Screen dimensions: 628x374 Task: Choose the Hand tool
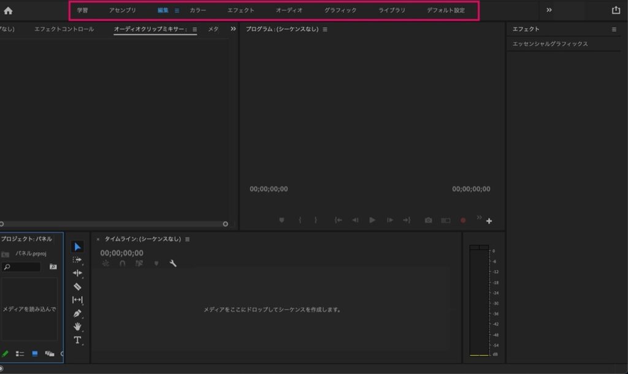click(x=77, y=326)
